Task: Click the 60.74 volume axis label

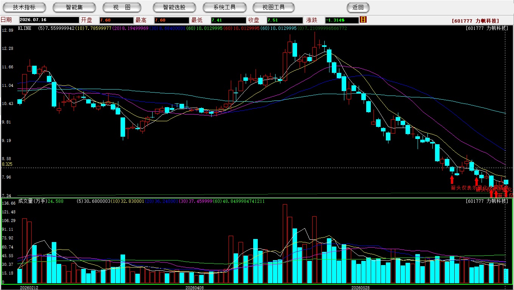Action: [8, 247]
